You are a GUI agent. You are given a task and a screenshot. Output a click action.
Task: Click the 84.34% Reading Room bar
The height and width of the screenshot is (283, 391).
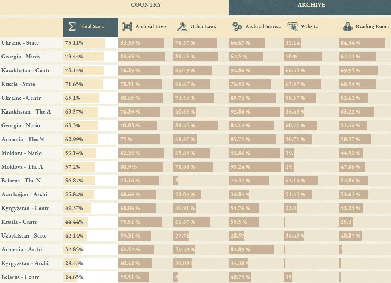point(362,43)
